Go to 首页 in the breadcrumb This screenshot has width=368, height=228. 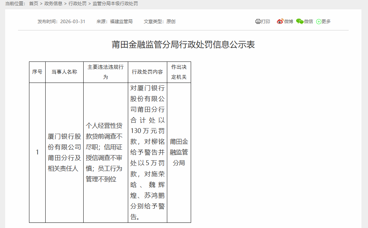click(34, 3)
